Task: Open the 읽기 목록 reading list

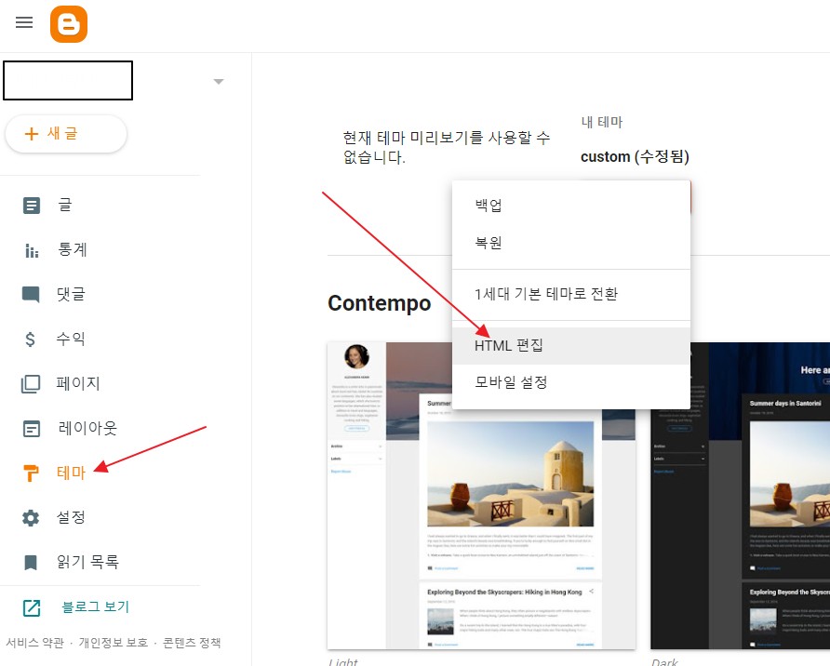Action: coord(87,561)
